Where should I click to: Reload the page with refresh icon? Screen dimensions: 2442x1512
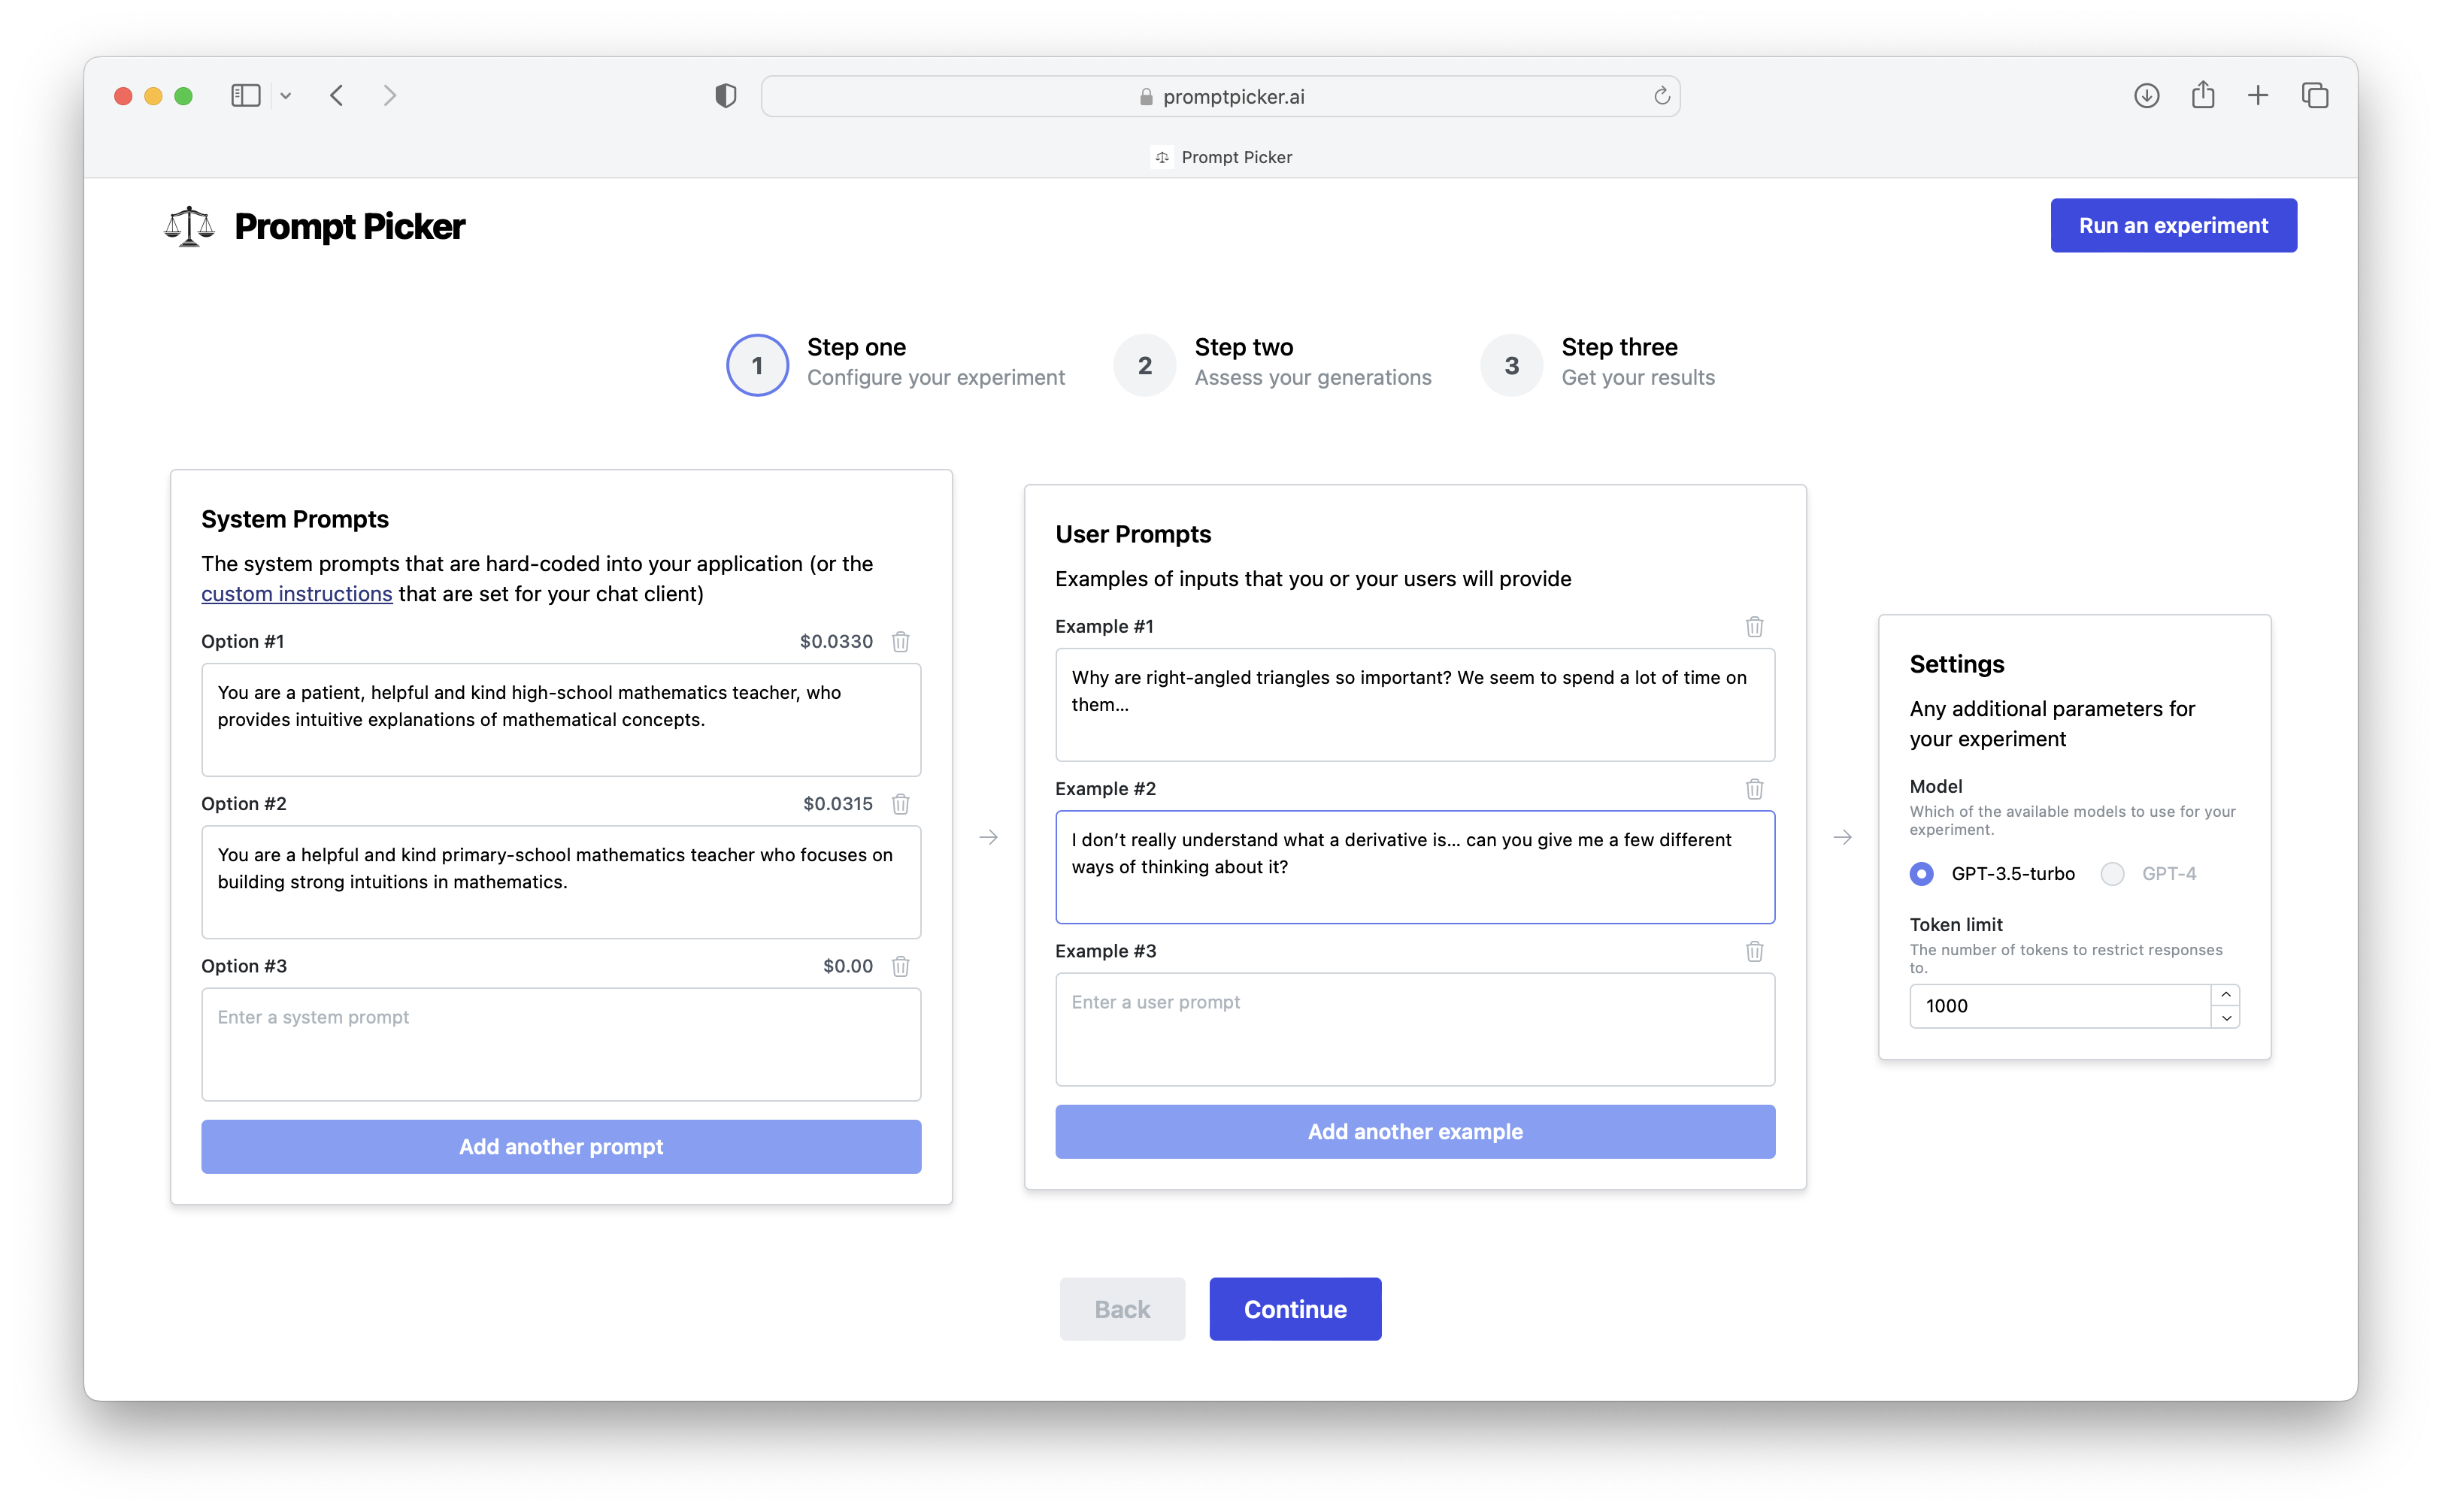click(x=1662, y=96)
